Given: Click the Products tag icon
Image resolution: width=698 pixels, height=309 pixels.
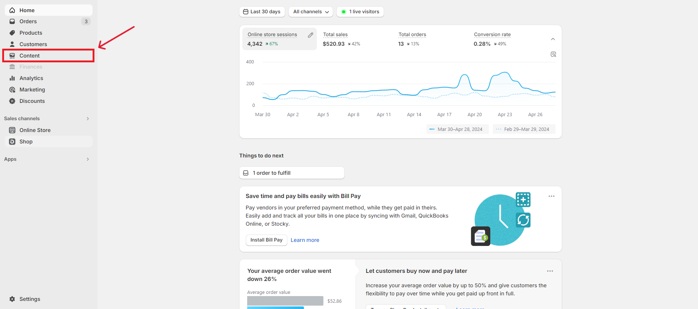Looking at the screenshot, I should click(12, 33).
